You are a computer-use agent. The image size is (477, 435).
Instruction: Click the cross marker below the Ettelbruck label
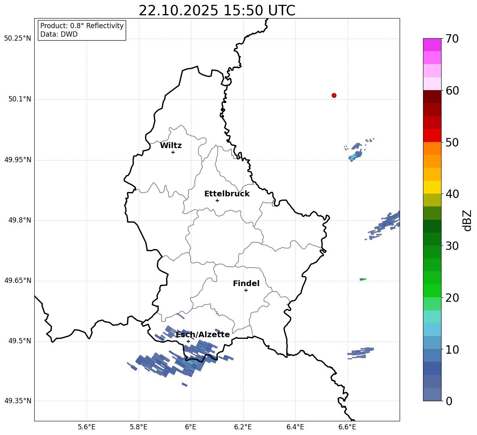[x=217, y=200]
